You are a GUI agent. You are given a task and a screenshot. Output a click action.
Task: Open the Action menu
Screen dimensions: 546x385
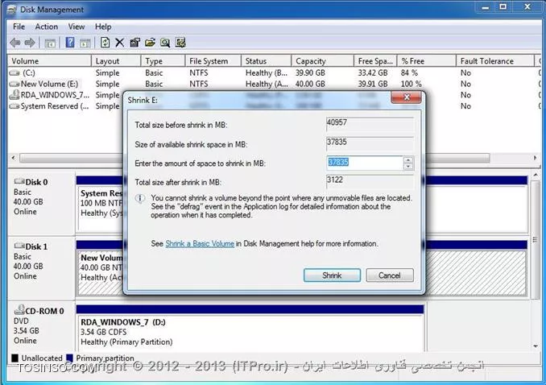click(47, 27)
